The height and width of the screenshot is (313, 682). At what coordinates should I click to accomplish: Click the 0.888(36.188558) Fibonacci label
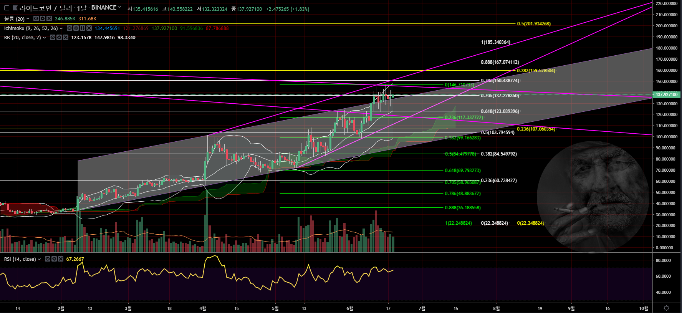click(463, 208)
